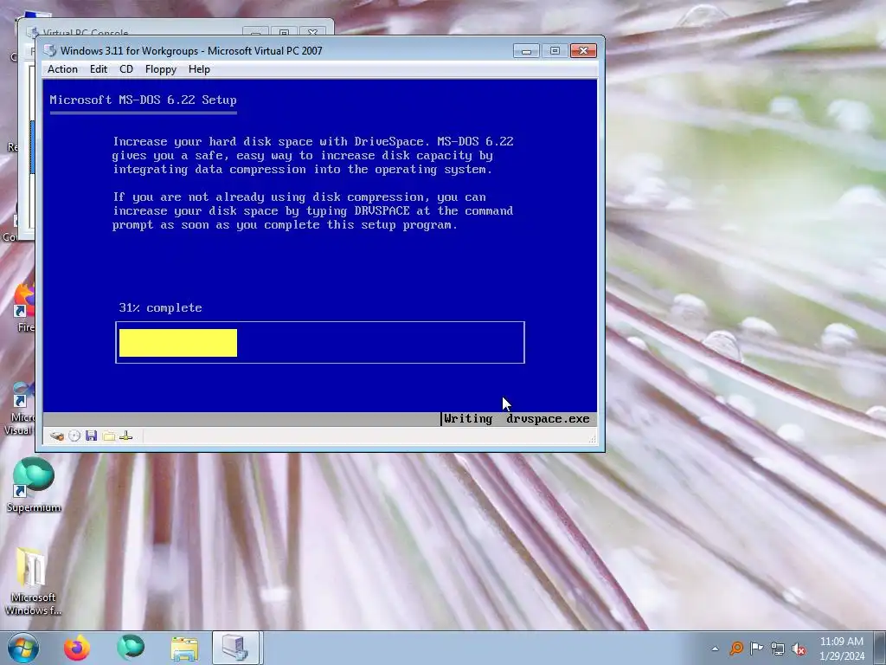
Task: Open the Edit menu
Action: point(99,69)
